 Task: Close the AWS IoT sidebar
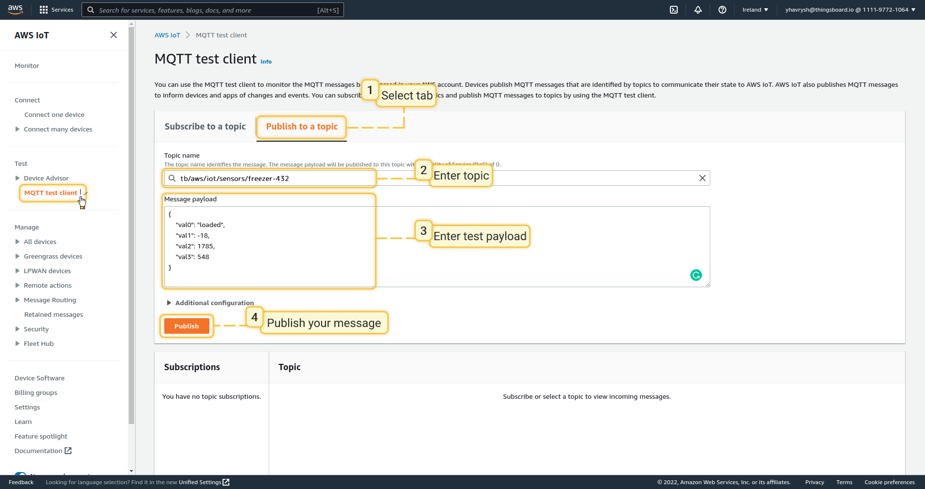tap(114, 35)
